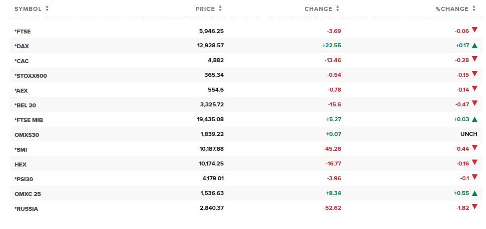
Task: Select the HEX price 10,174.25
Action: click(x=211, y=164)
